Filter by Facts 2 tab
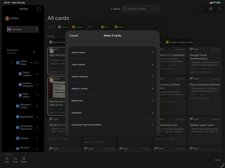This screenshot has width=225, height=168. tap(120, 27)
